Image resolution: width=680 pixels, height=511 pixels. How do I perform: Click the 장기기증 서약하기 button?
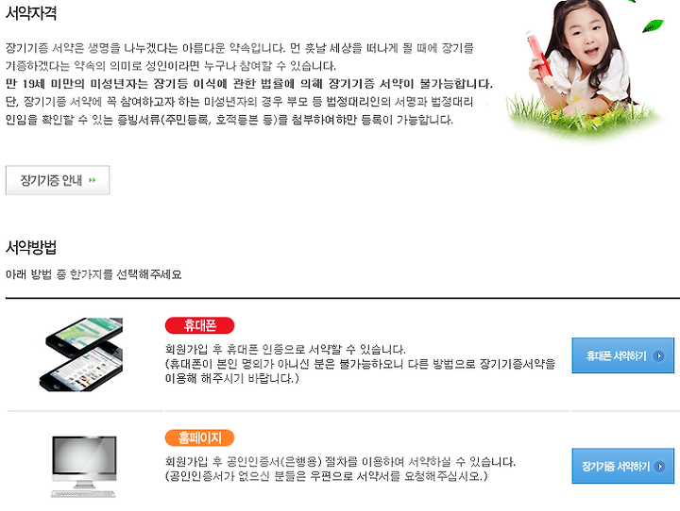622,466
